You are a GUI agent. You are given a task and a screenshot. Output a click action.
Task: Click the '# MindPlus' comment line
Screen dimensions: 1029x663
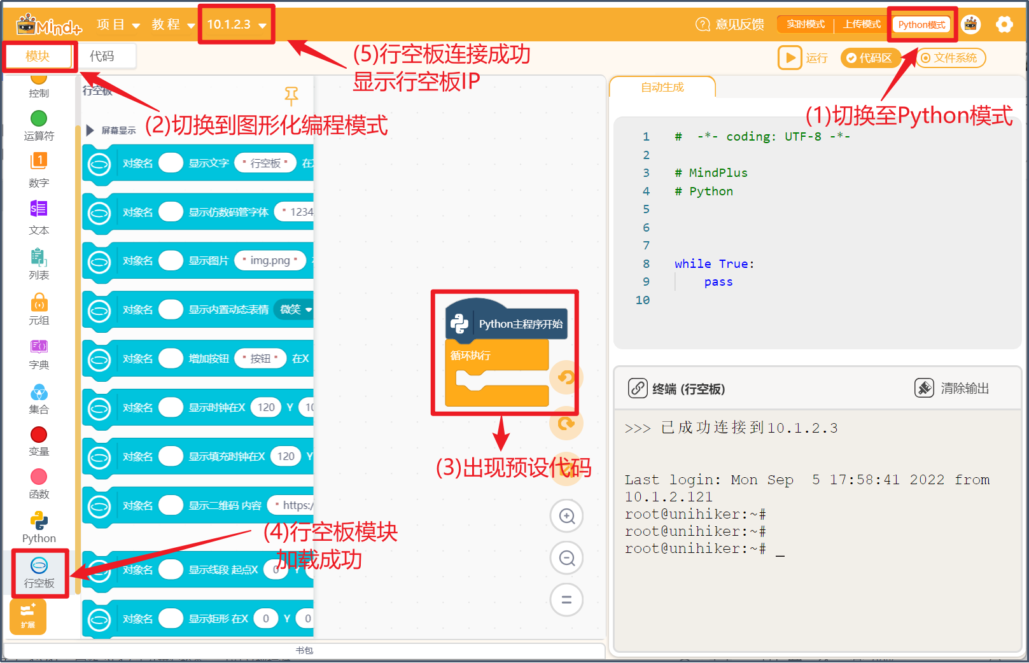[711, 172]
